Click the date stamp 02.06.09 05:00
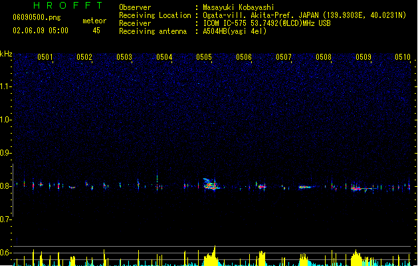The image size is (418, 266). [41, 31]
